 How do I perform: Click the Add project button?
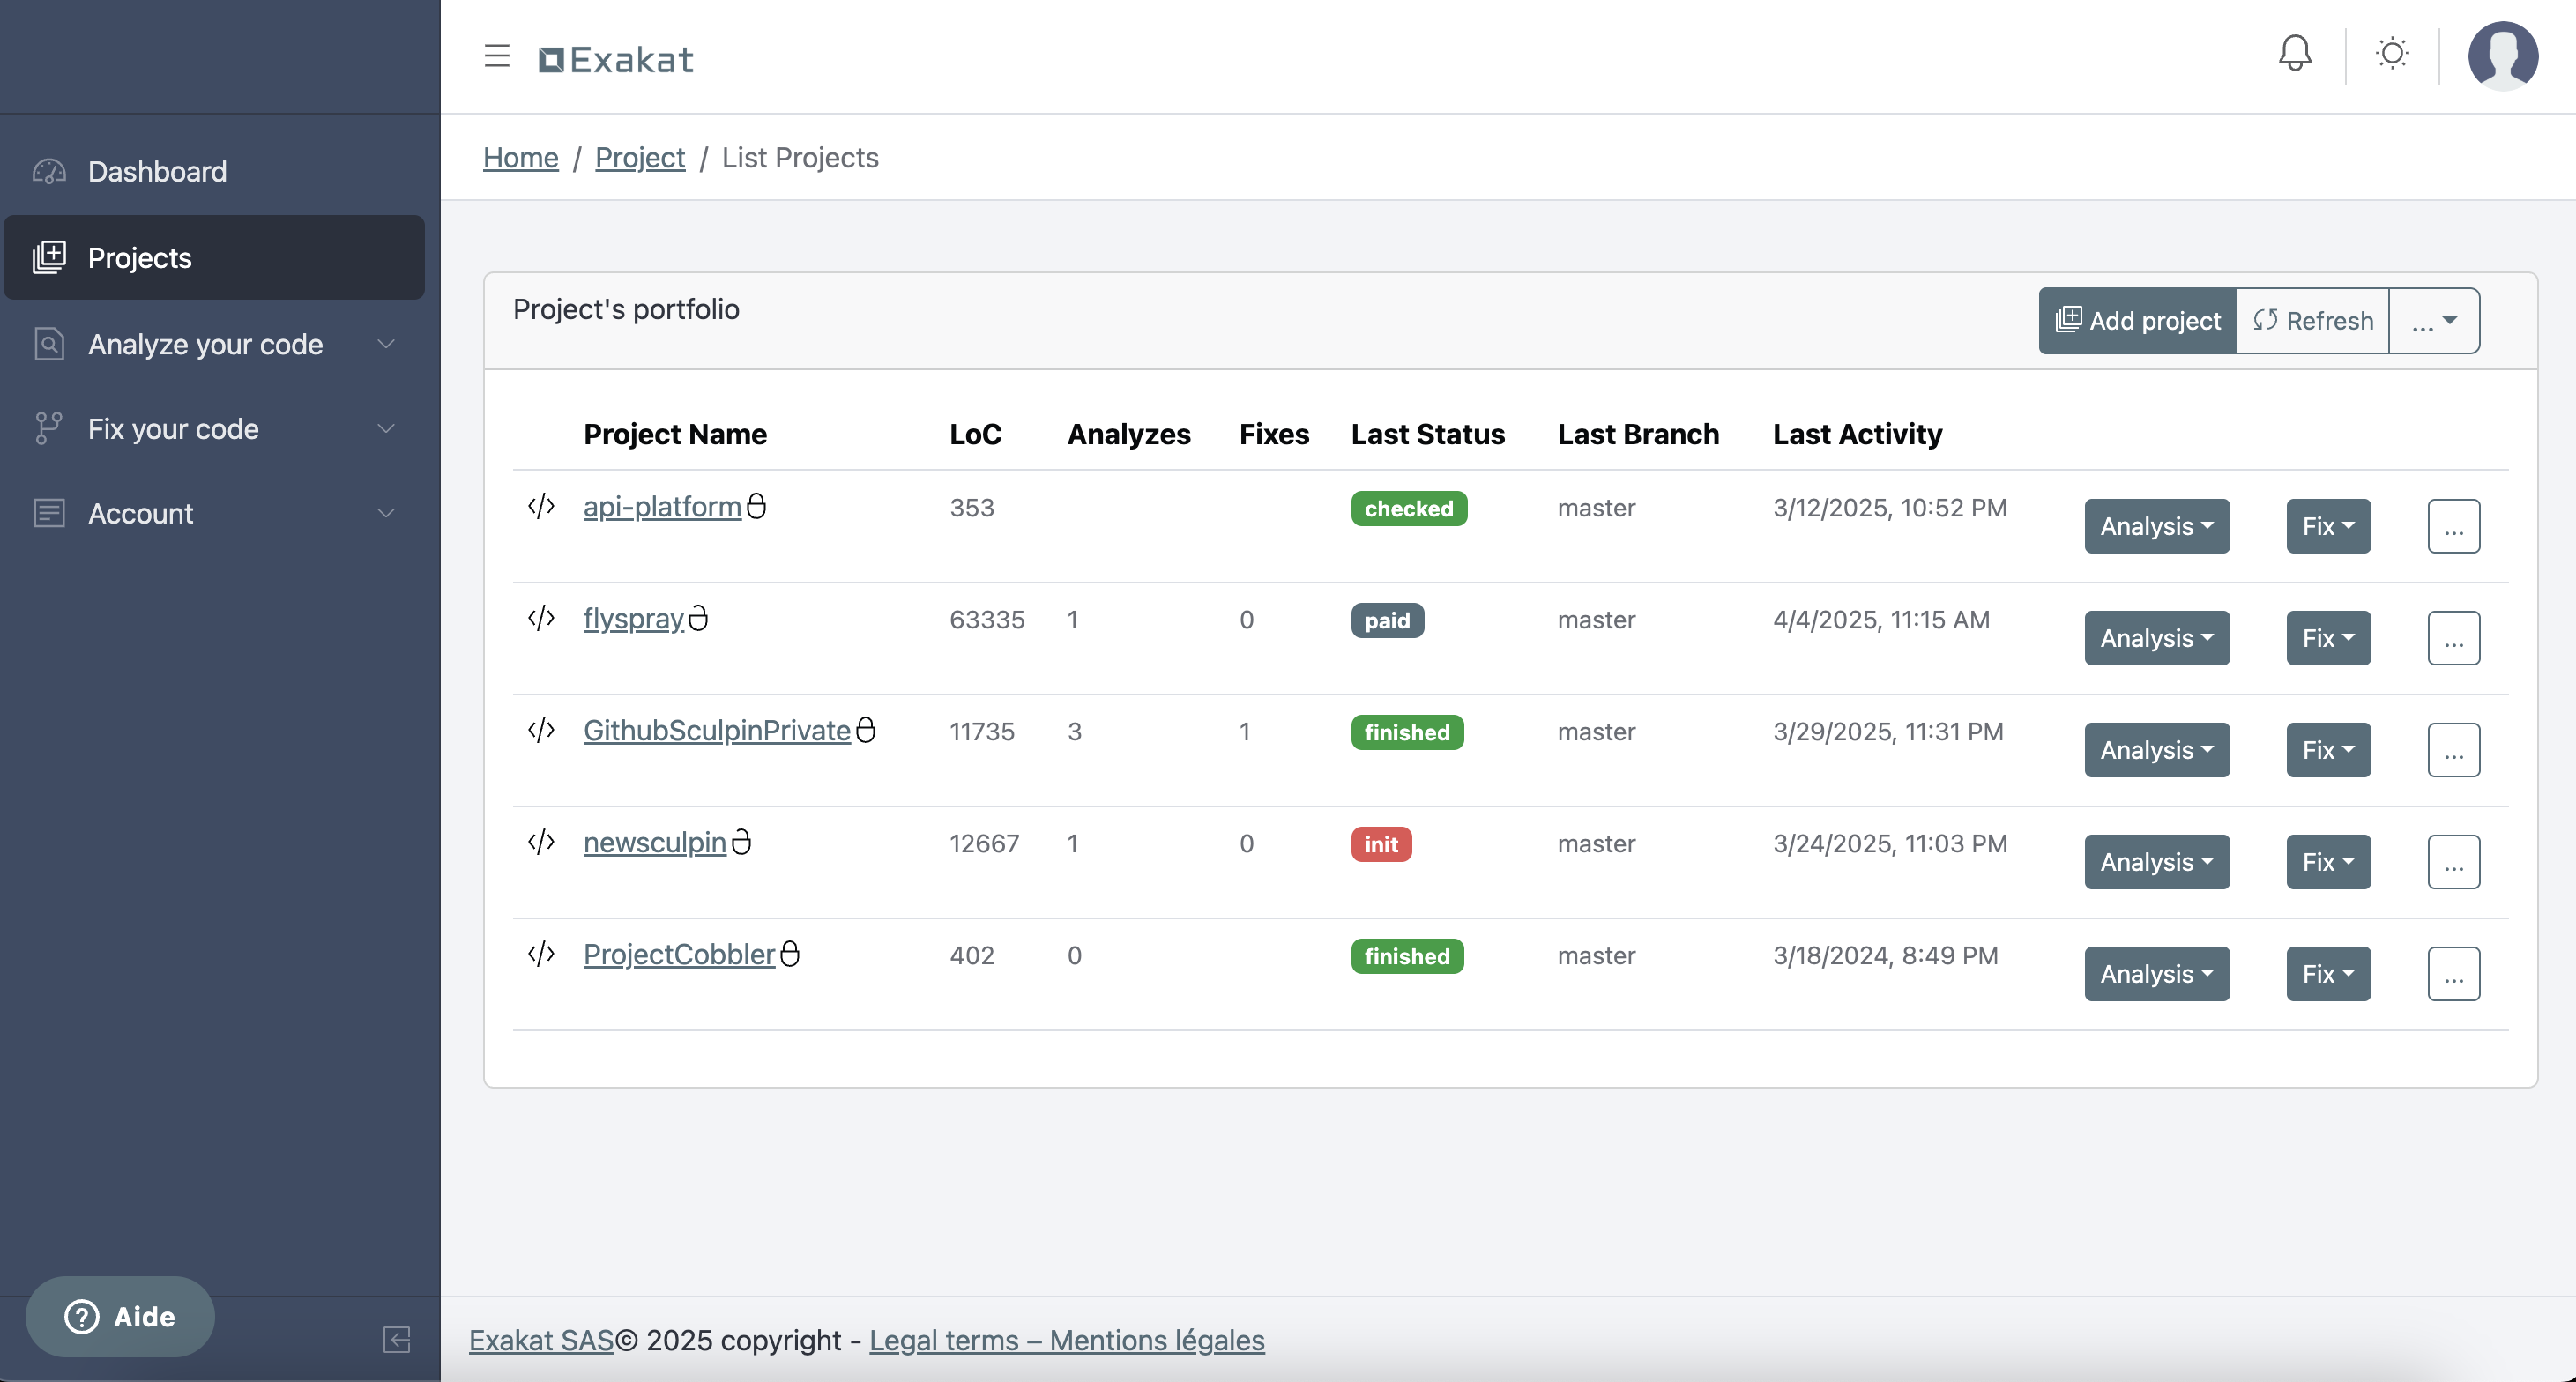coord(2137,321)
